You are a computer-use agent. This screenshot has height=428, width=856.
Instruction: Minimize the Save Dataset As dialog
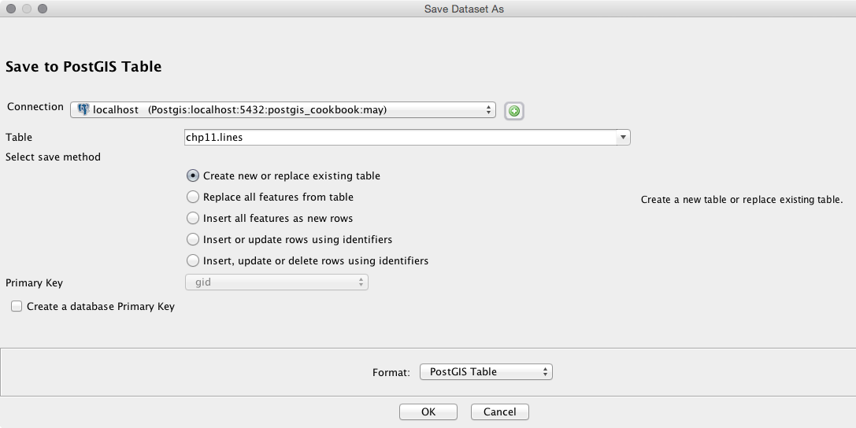point(27,9)
